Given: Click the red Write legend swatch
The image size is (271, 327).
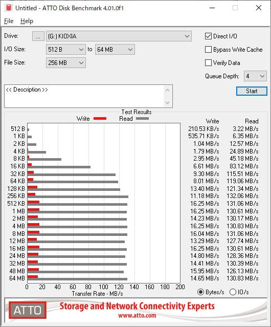Looking at the screenshot, I should (x=100, y=118).
